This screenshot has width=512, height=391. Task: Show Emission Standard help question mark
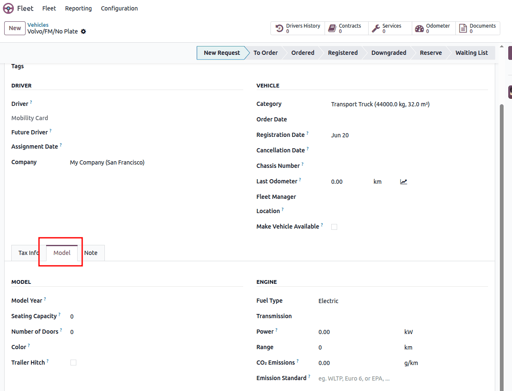pos(309,376)
